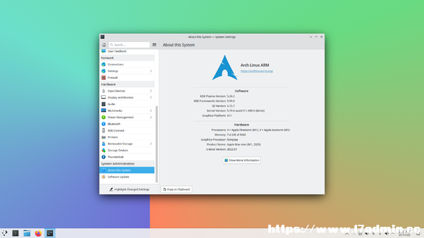Open the Dolphin file manager from the taskbar
The image size is (424, 238).
coord(26,233)
